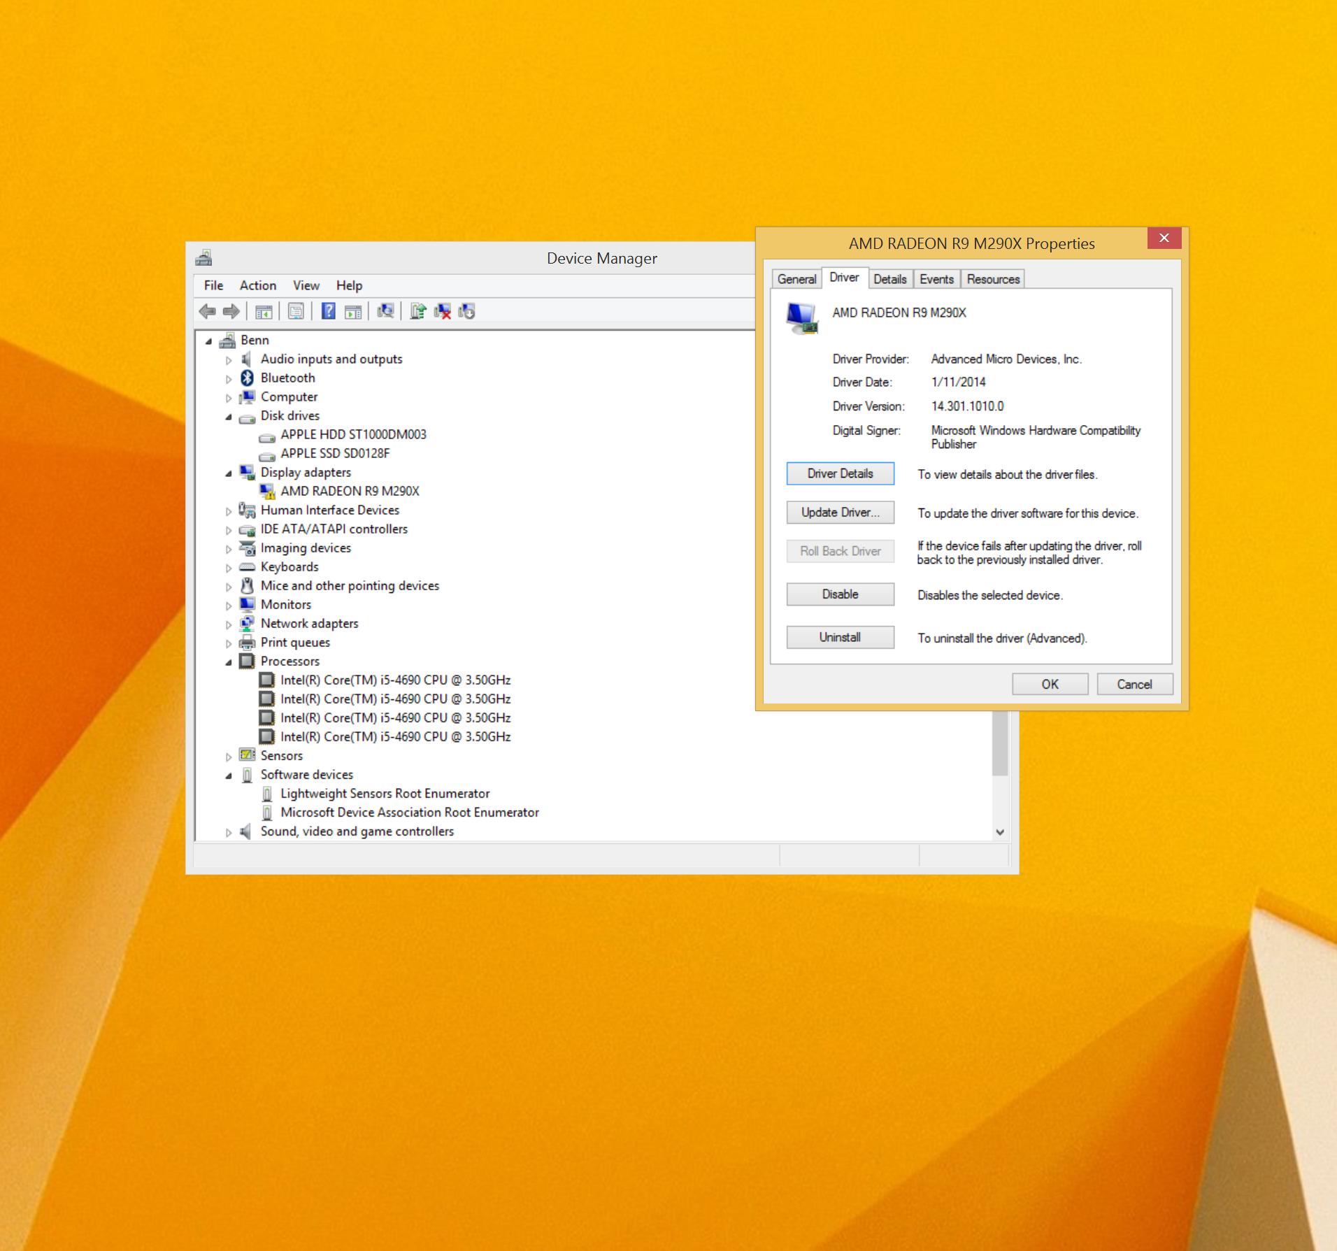Click the Mice and other pointing devices icon
1337x1251 pixels.
247,585
